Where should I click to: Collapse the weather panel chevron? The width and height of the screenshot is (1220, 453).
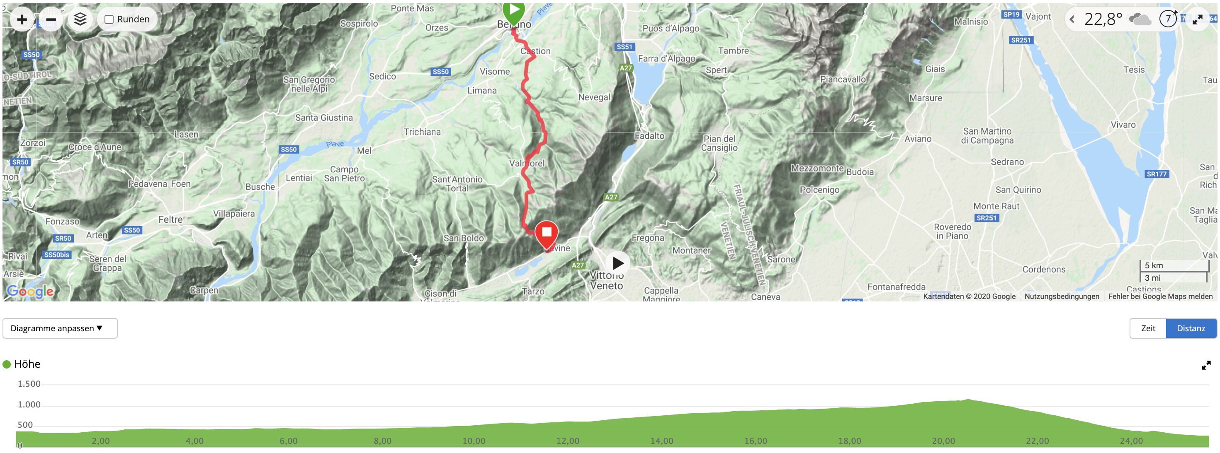pos(1072,19)
